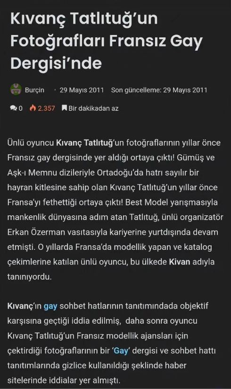Click bold 'Kıvanç Tatlıtuğ' in first paragraph

(x=85, y=143)
